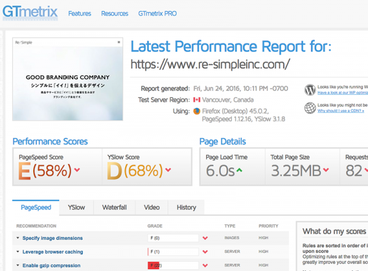Screen dimensions: 368x271
Task: Open the Waterfall tab
Action: click(x=114, y=207)
